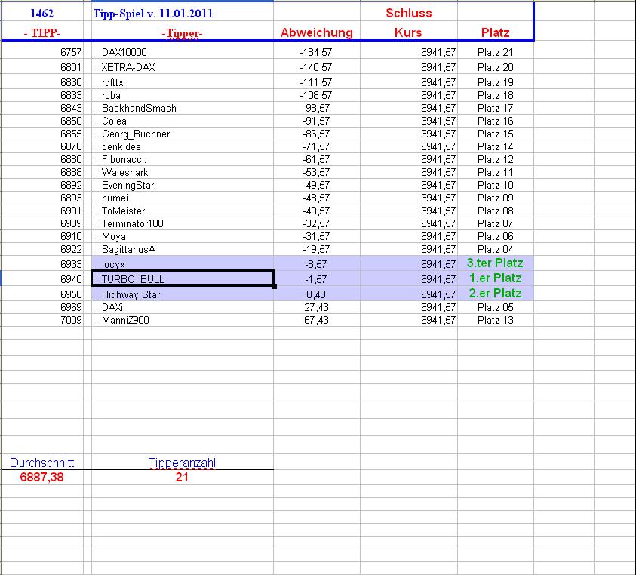Click the '3.ter Platz' cell
The height and width of the screenshot is (575, 636).
[x=495, y=263]
